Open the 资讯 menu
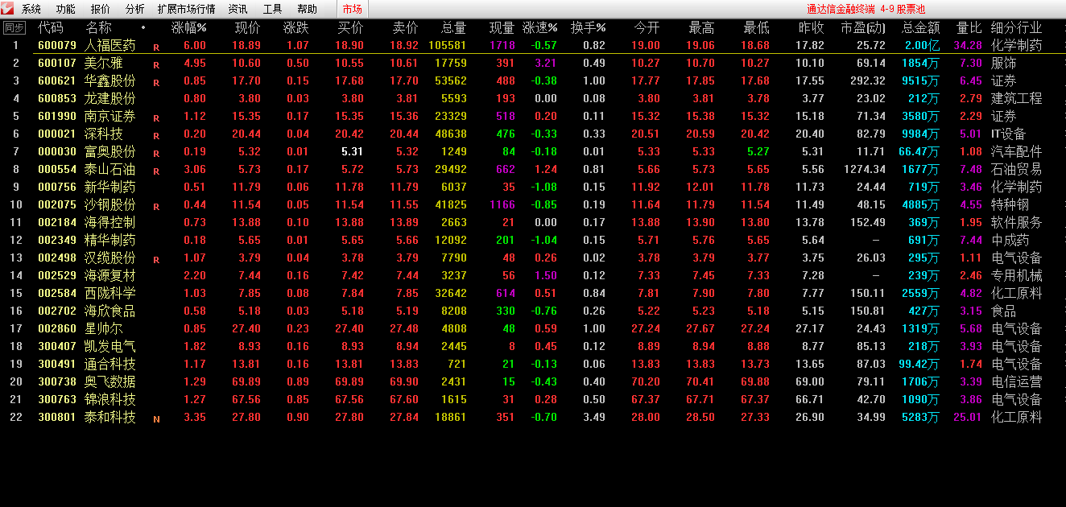The image size is (1066, 507). [238, 10]
